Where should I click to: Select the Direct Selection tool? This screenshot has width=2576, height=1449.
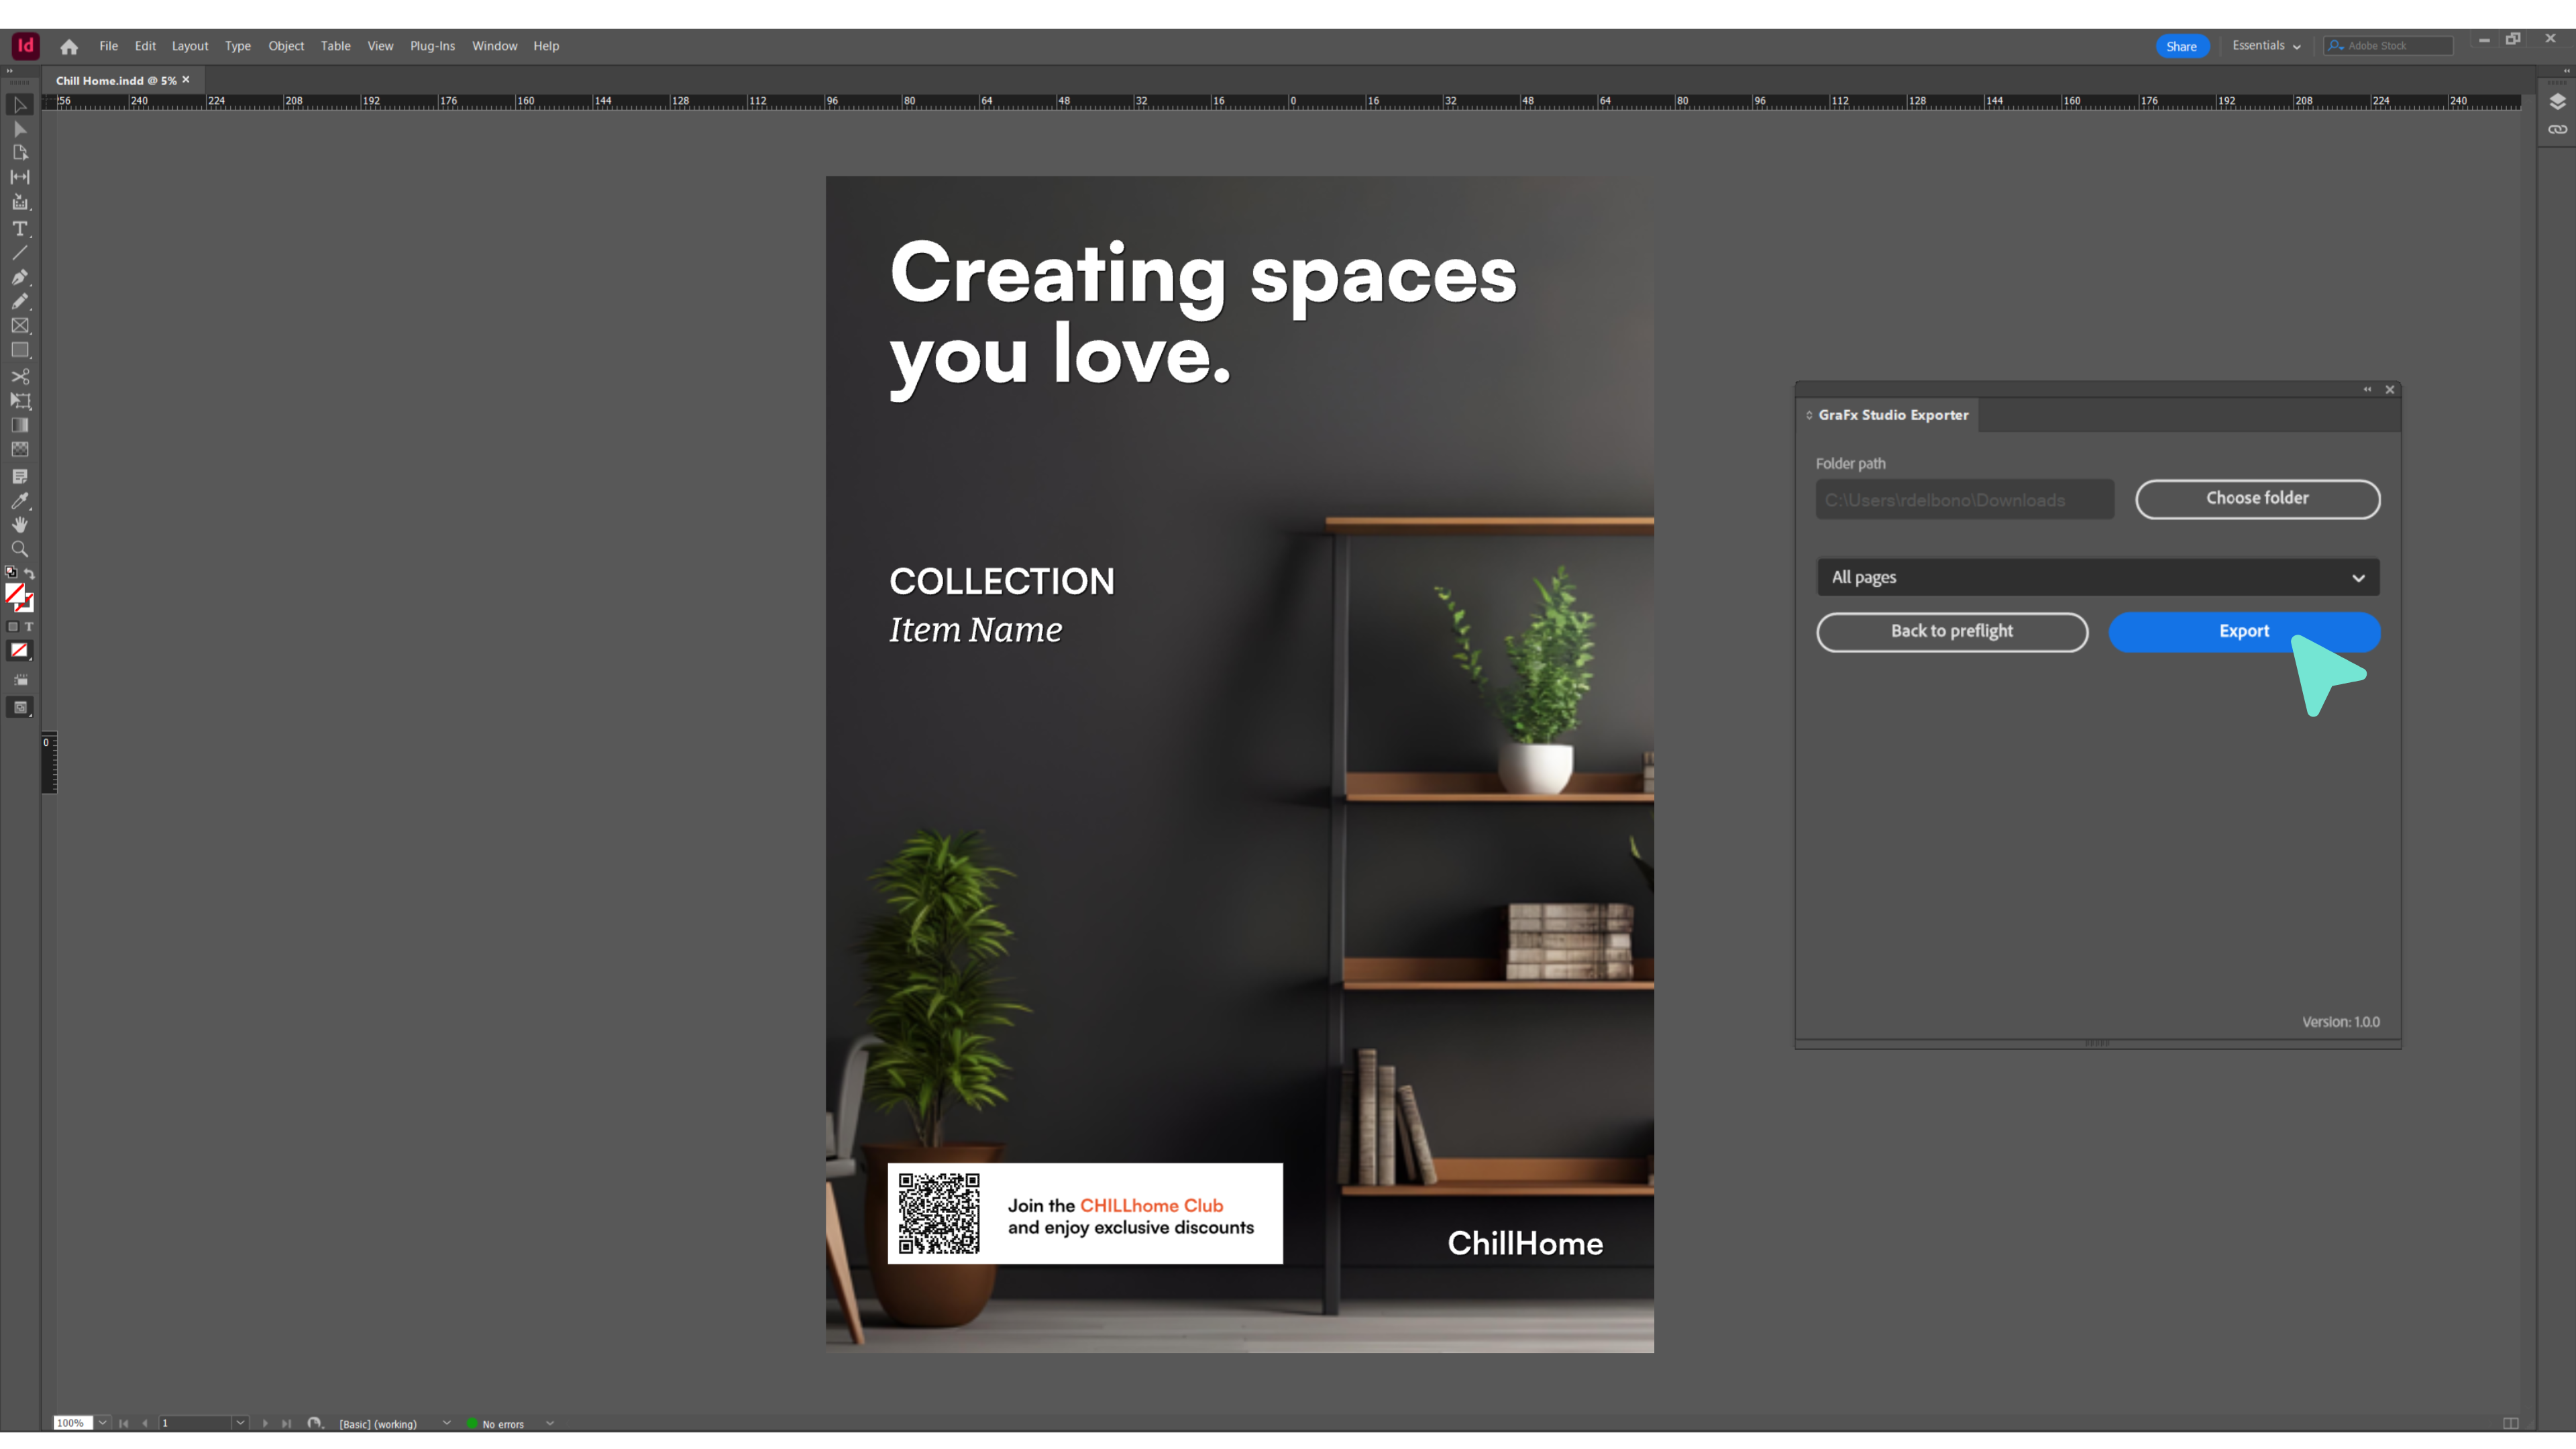[x=20, y=129]
